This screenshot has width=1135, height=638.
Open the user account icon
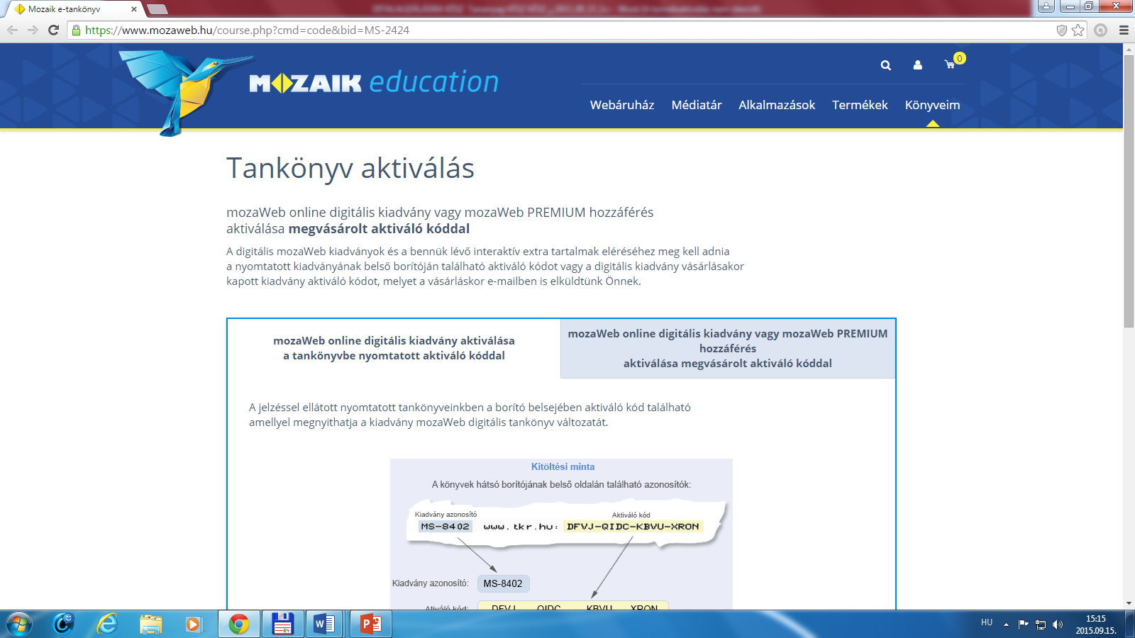click(917, 65)
